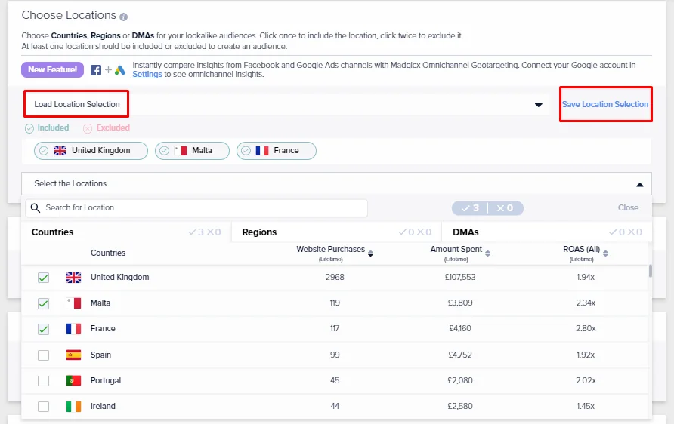674x424 pixels.
Task: Click the search magnifier icon
Action: [36, 208]
